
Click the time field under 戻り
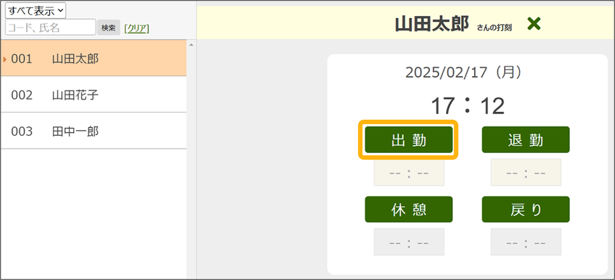526,242
